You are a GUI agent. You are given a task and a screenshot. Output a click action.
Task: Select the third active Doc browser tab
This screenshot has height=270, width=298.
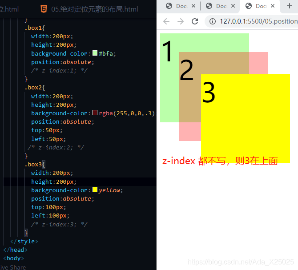260,6
